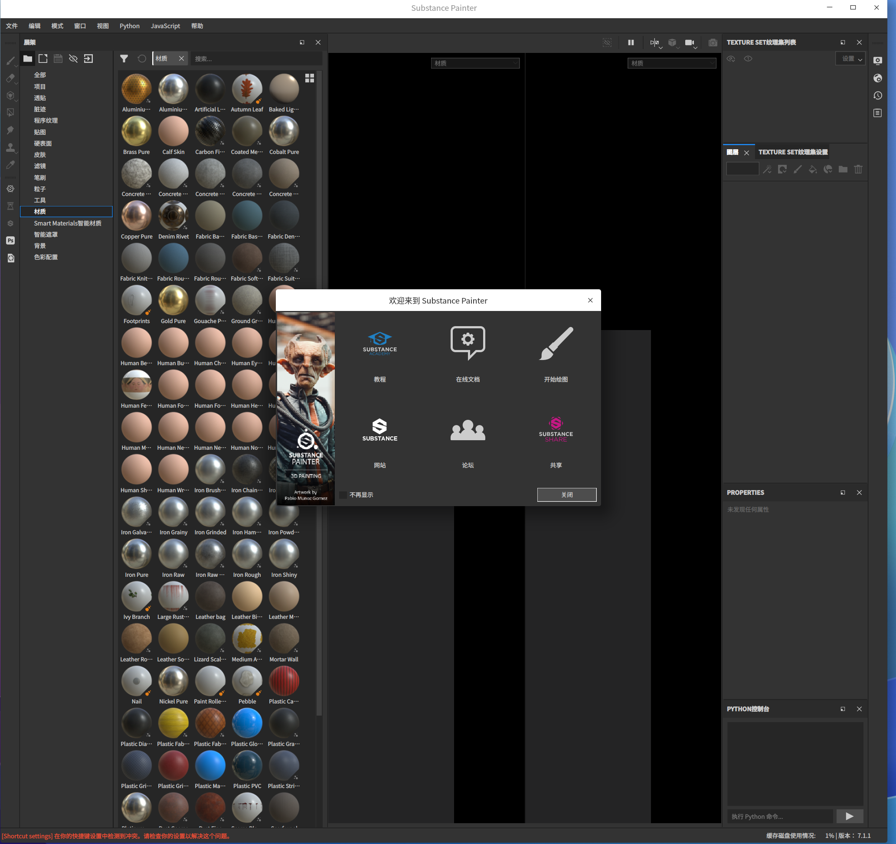Open the Substance Academy tutorials icon
Viewport: 896px width, 844px height.
point(379,344)
